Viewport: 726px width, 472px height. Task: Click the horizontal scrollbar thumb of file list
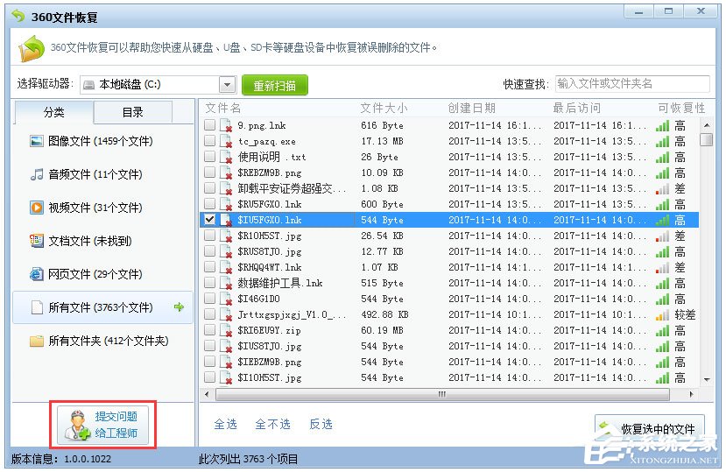pos(442,394)
